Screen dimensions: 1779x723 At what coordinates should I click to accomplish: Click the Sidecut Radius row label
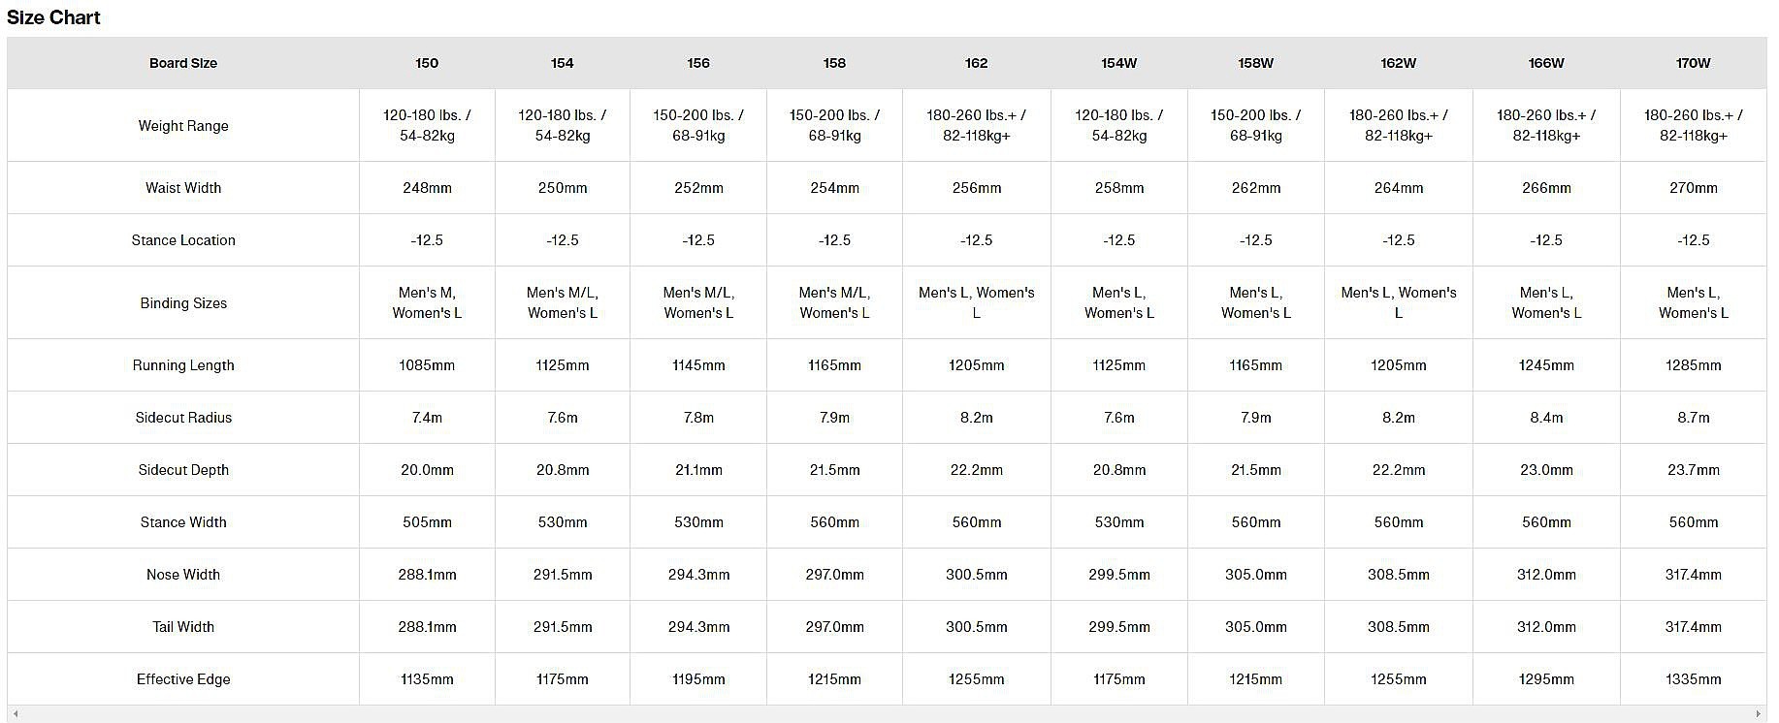point(183,418)
